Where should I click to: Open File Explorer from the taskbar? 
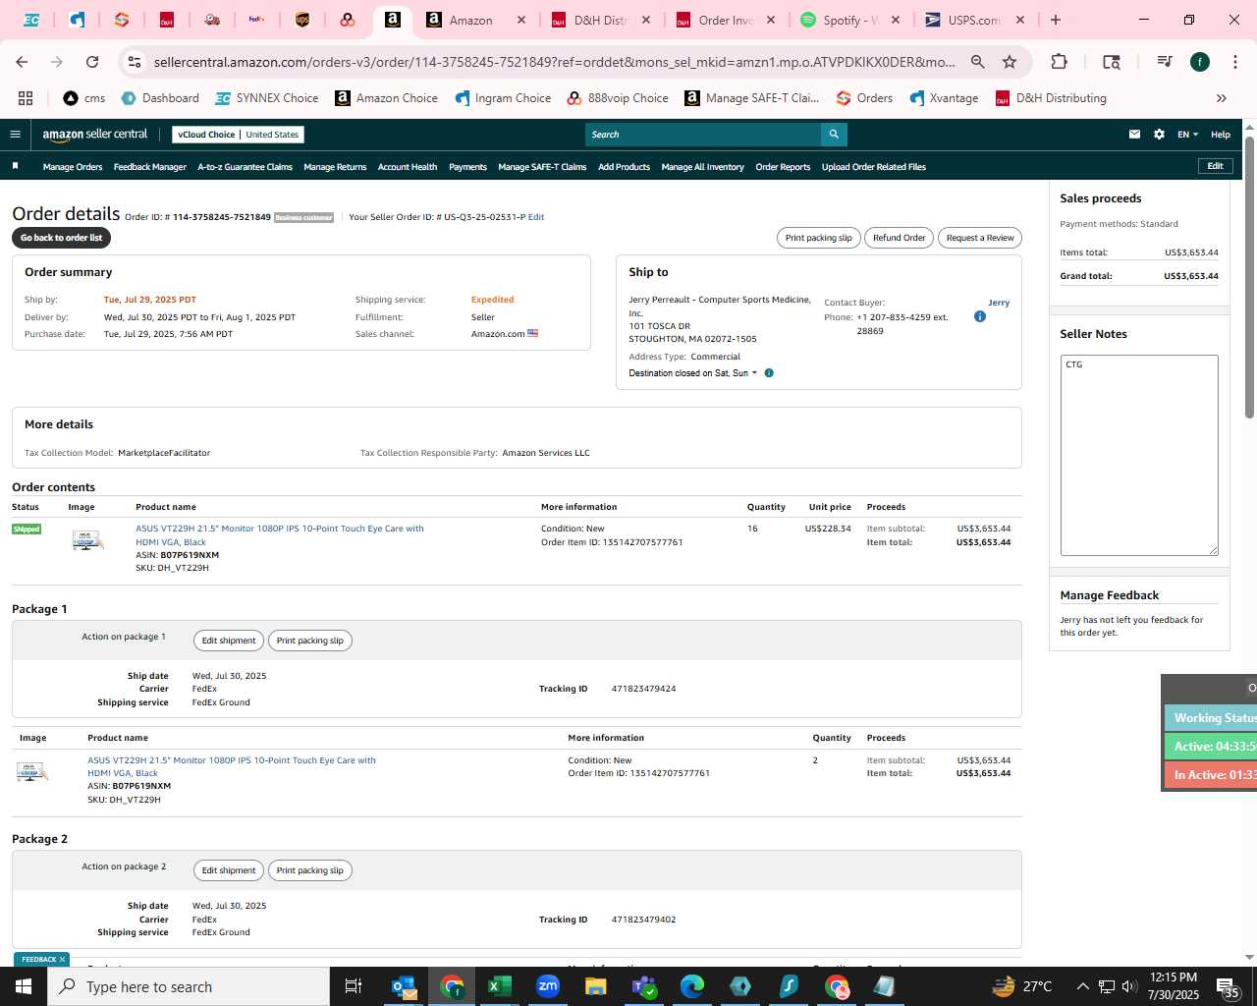point(596,986)
